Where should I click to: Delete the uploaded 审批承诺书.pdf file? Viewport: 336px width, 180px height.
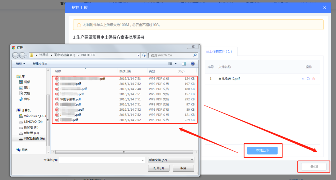pyautogui.click(x=313, y=79)
